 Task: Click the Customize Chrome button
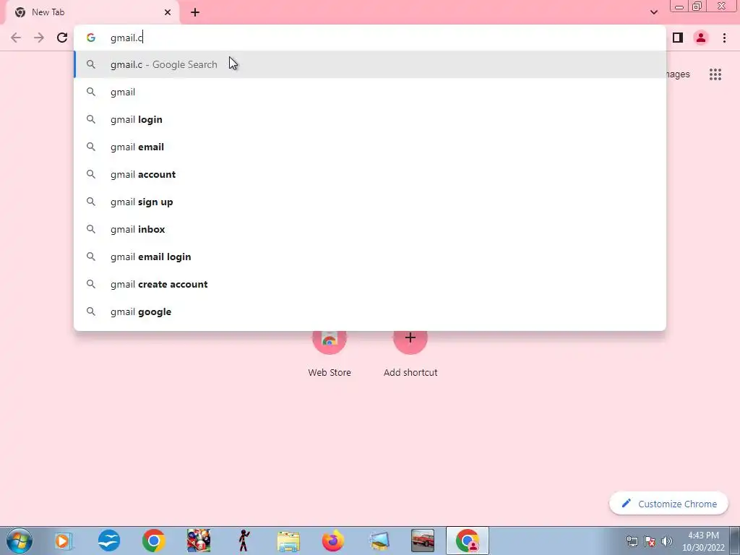point(668,504)
